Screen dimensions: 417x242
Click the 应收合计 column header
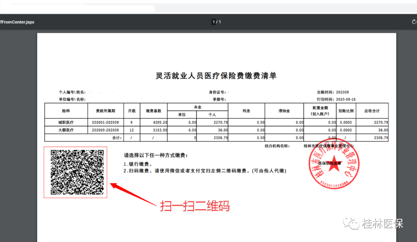372,111
